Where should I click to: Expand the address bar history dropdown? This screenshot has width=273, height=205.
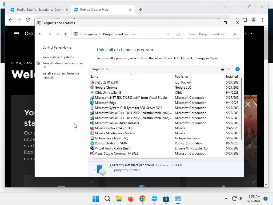click(x=168, y=34)
